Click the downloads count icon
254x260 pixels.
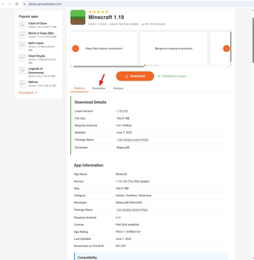(x=142, y=24)
